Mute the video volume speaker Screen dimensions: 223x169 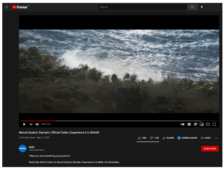click(x=37, y=124)
